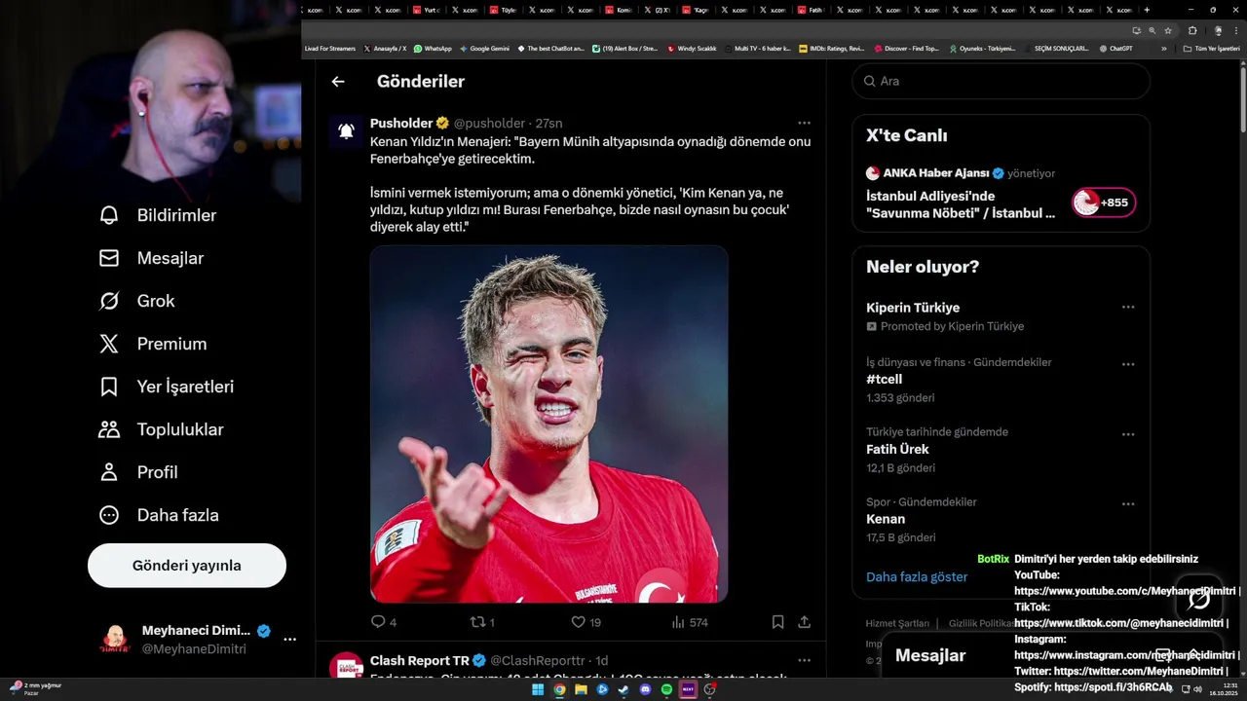Go back using the Gönderiler arrow
Screen dimensions: 1247x701
(338, 82)
